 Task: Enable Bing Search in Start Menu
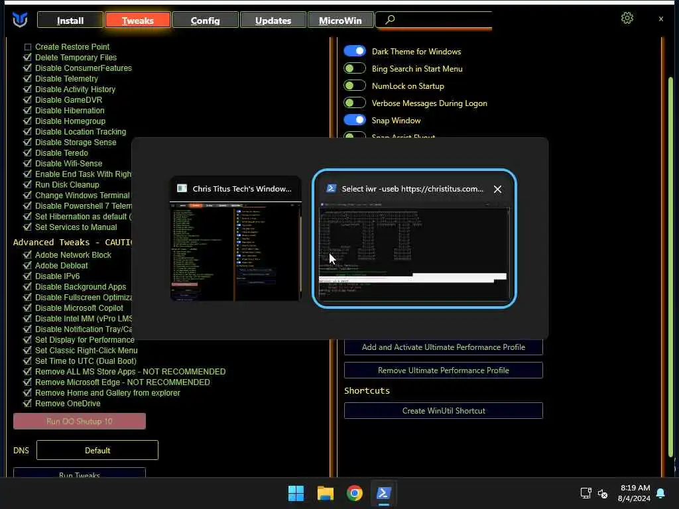355,68
